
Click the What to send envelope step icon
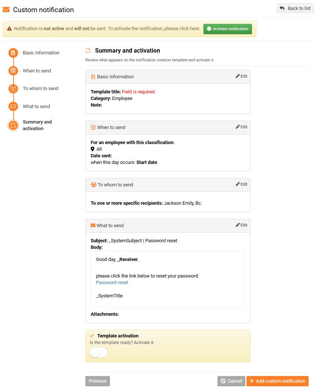pyautogui.click(x=13, y=107)
